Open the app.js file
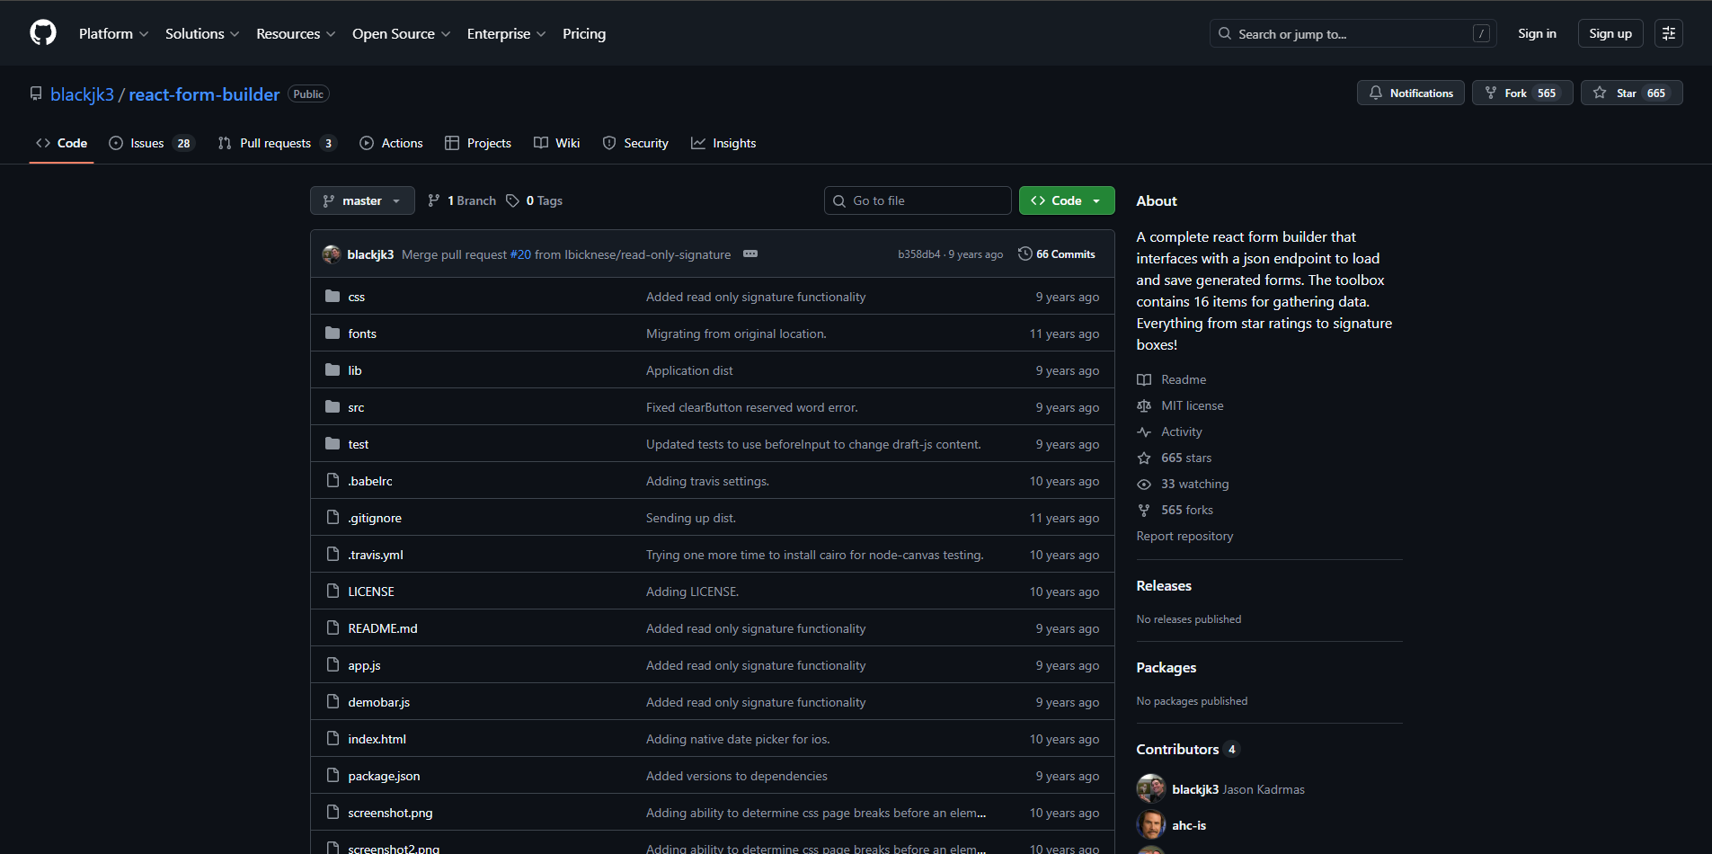 pyautogui.click(x=364, y=665)
